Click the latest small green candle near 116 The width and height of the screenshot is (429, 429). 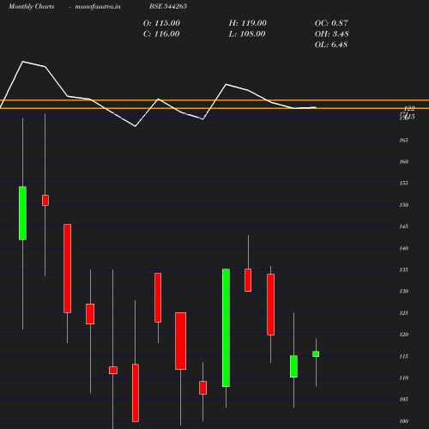(316, 354)
